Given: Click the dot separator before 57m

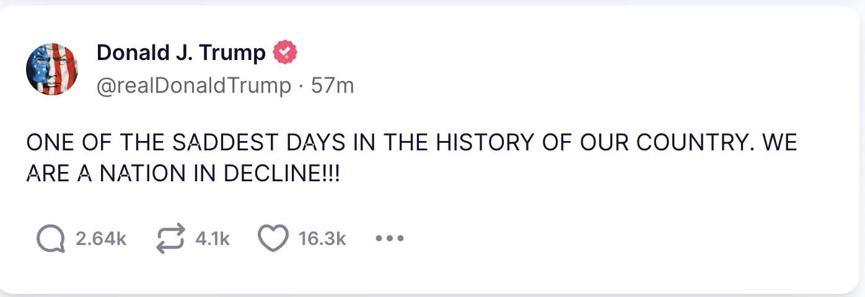Looking at the screenshot, I should 301,86.
